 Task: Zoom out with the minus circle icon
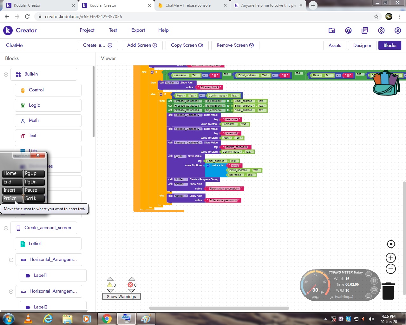[391, 269]
